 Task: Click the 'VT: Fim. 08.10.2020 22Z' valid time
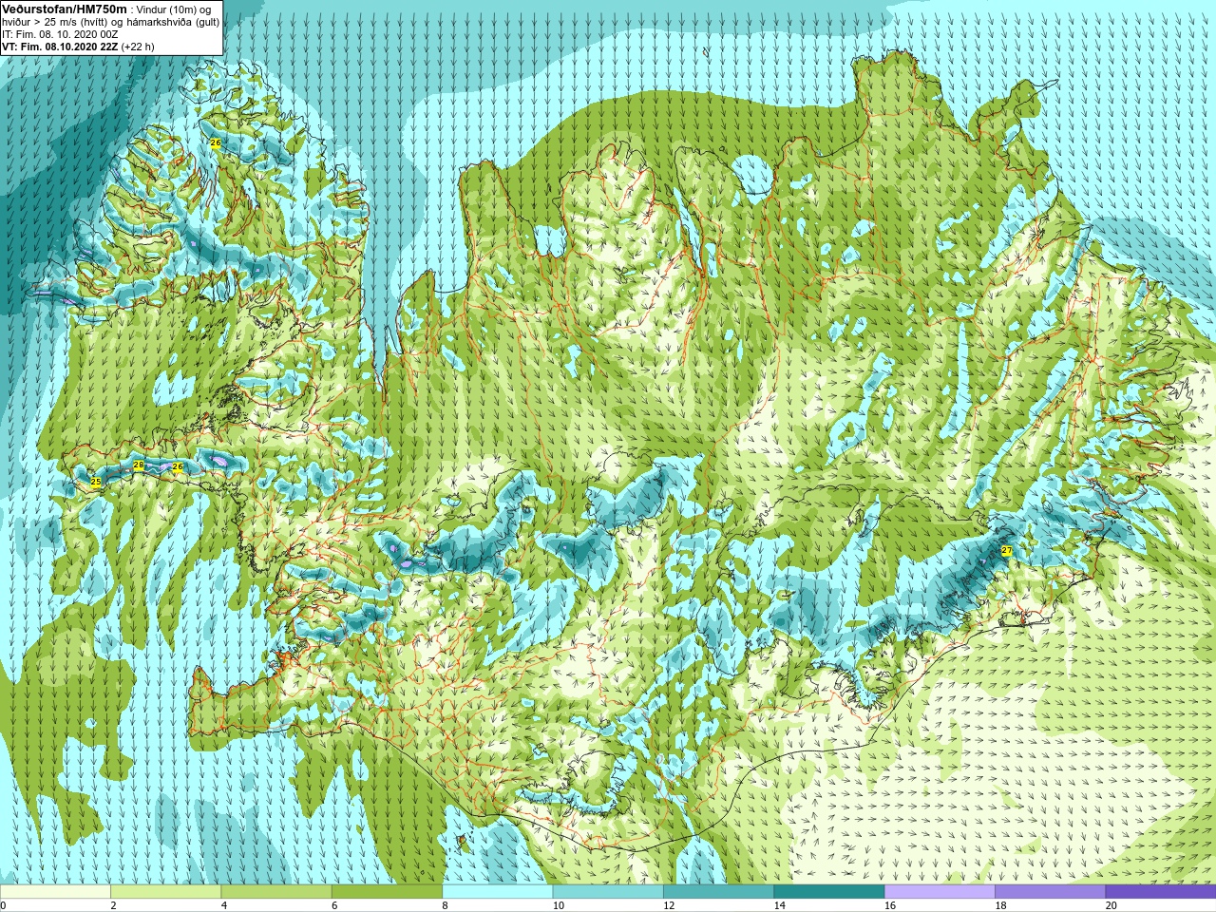click(61, 47)
